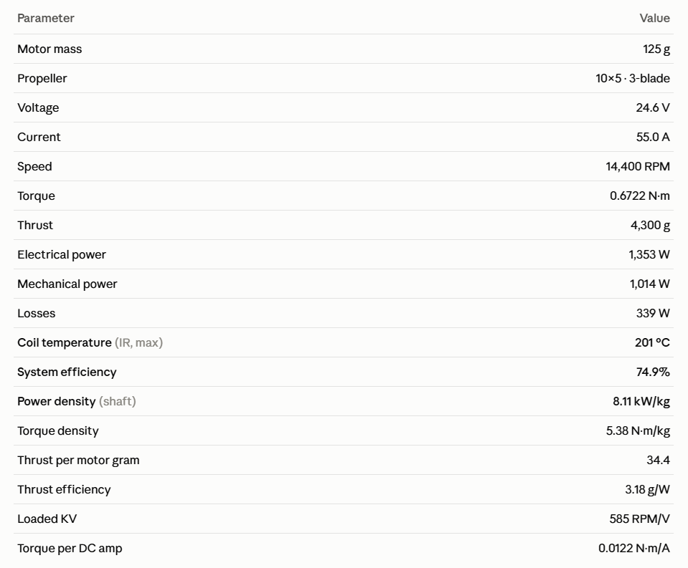The image size is (688, 568).
Task: Click the System efficiency value 74.9%
Action: tap(652, 372)
